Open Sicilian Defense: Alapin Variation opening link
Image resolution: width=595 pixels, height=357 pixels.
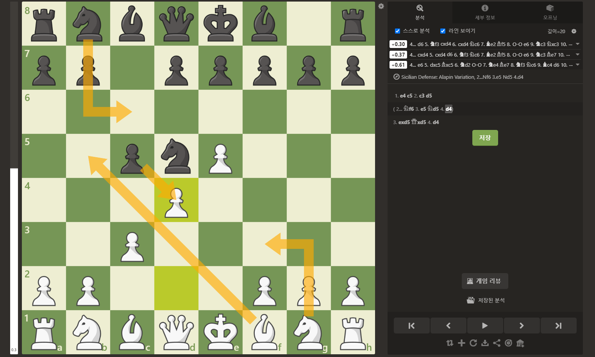462,77
